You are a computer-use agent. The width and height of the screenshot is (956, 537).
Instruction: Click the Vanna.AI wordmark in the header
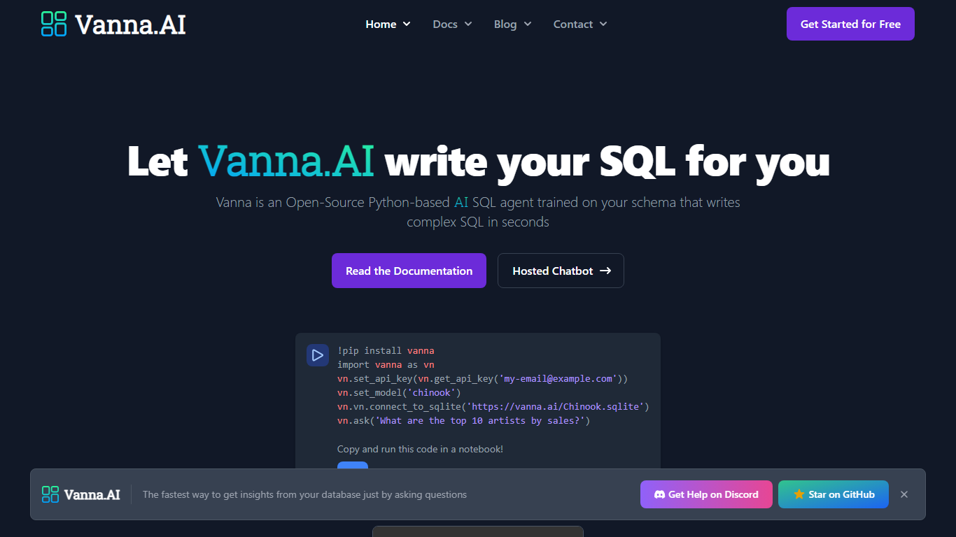pyautogui.click(x=130, y=24)
